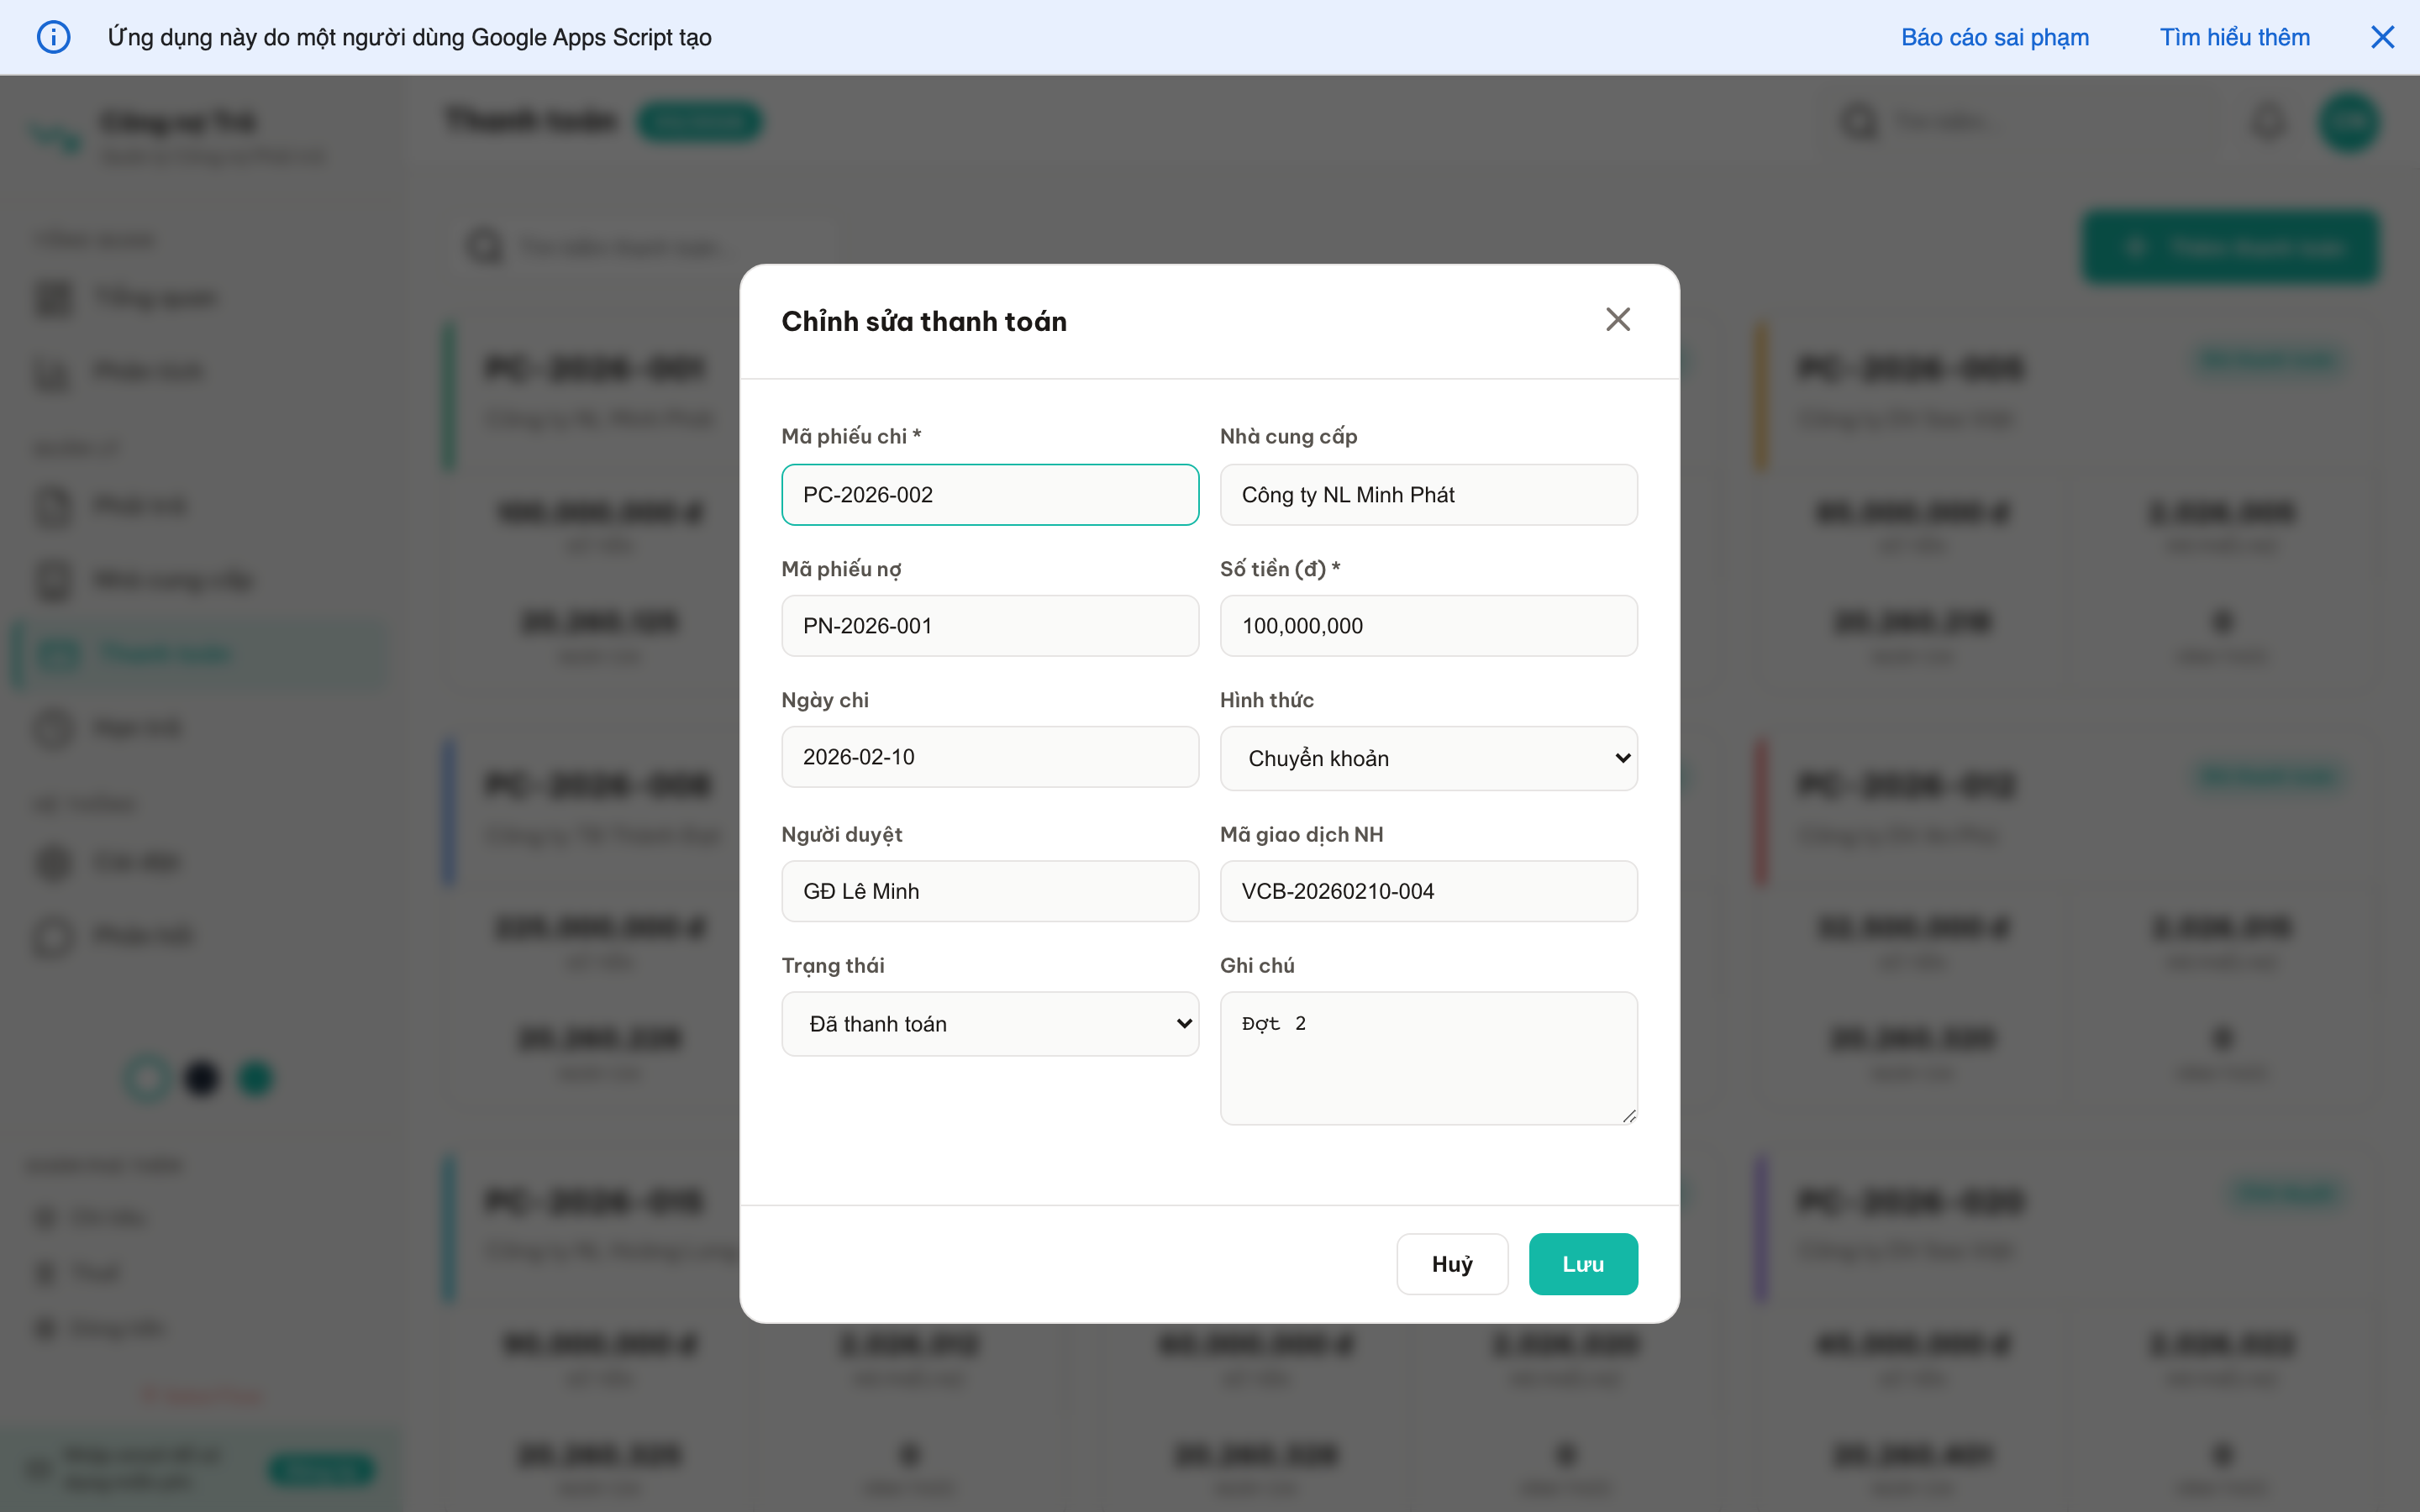The image size is (2420, 1512).
Task: Open Tìm hiểu thêm in the top banner
Action: (x=2235, y=37)
